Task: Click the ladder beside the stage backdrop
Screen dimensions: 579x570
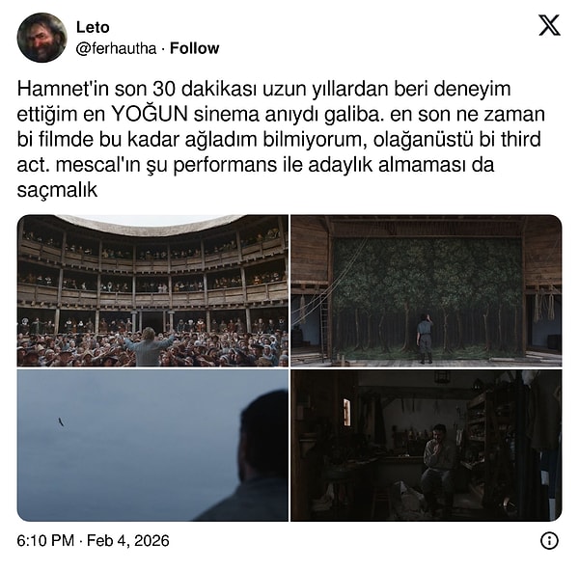Action: pyautogui.click(x=324, y=329)
